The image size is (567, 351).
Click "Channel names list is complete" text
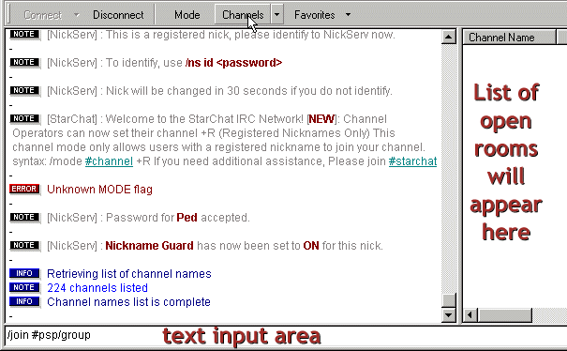point(128,302)
